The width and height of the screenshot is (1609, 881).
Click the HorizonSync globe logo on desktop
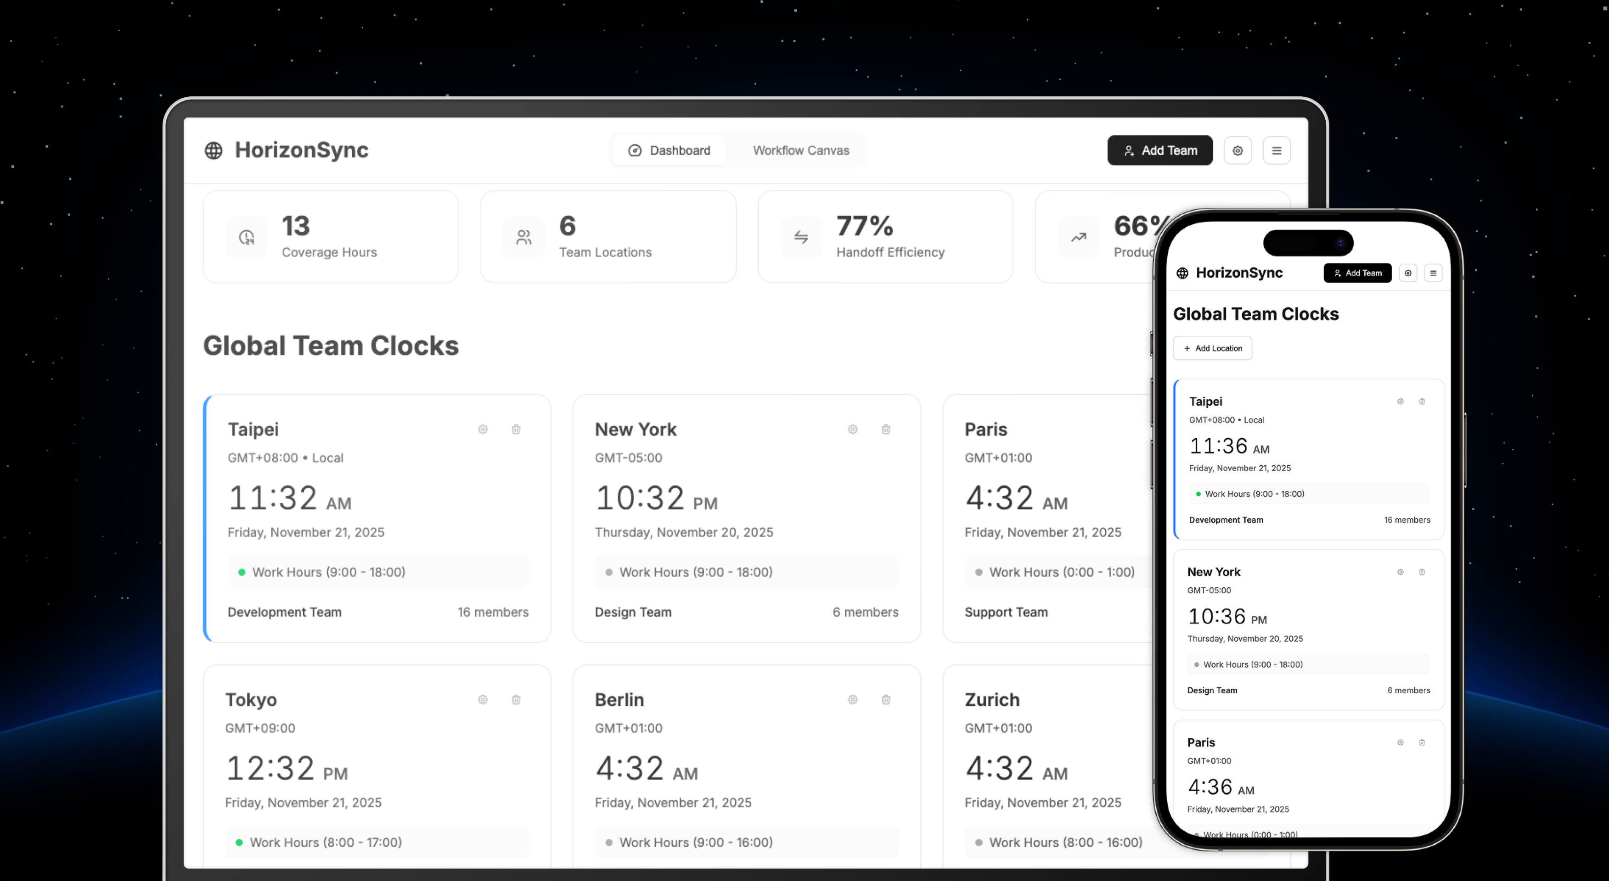214,151
